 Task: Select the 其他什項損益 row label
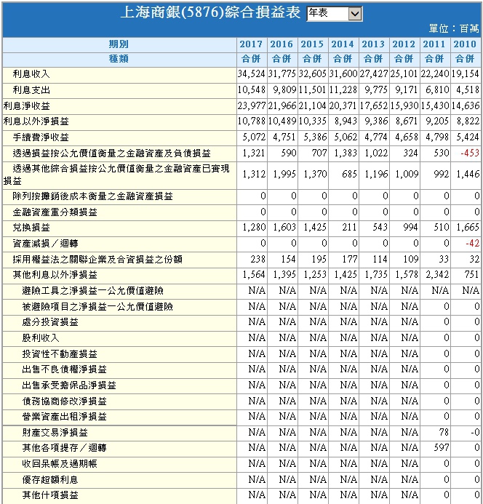[x=50, y=495]
